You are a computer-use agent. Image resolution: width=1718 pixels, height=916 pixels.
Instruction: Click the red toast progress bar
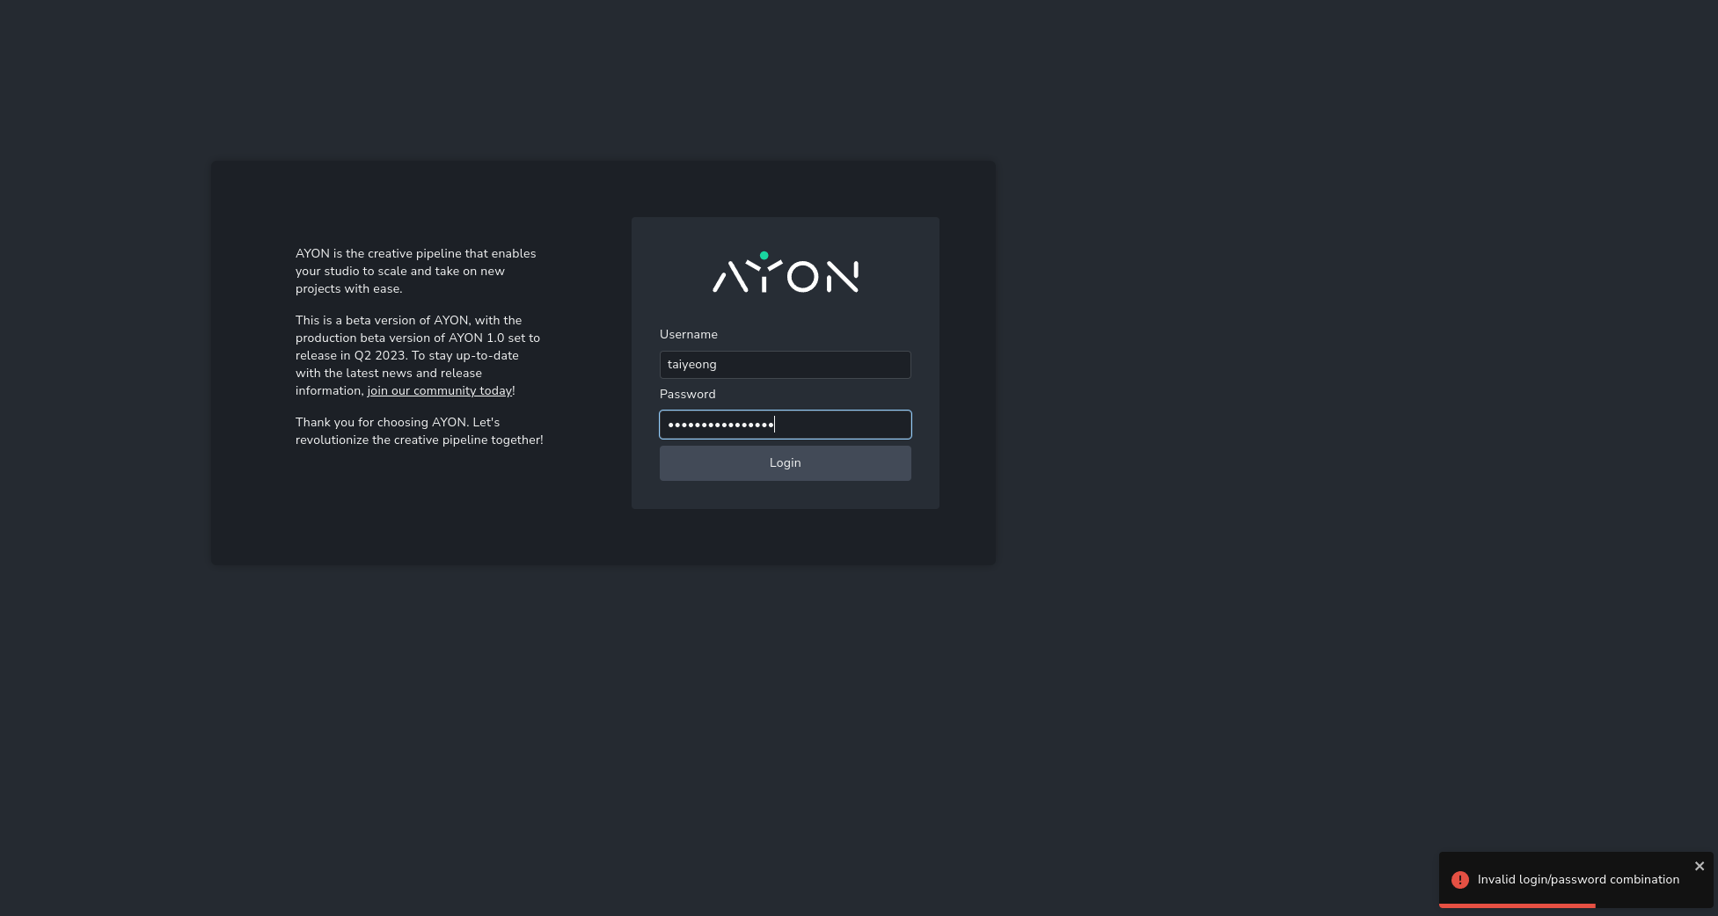click(1517, 905)
